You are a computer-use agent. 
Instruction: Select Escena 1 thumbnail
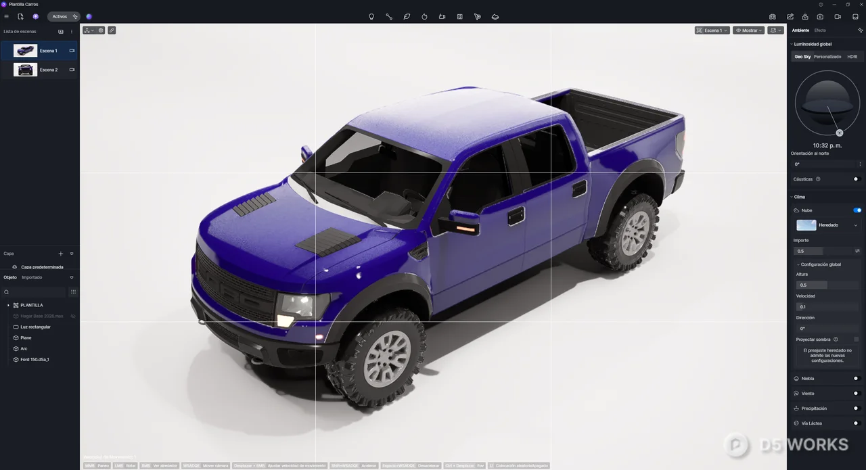pos(26,51)
